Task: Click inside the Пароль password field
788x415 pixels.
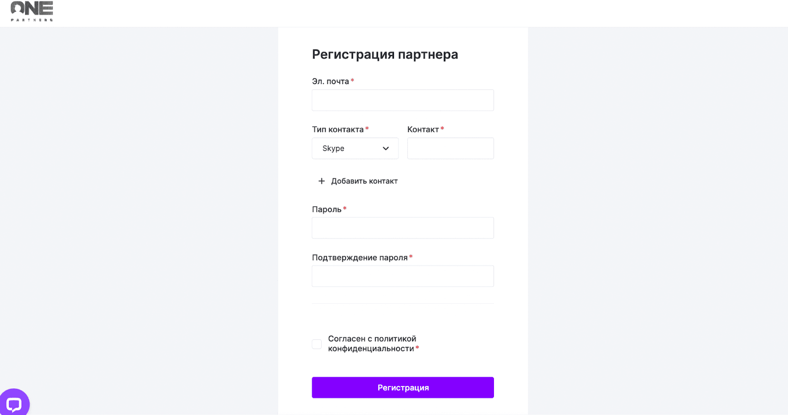Action: (402, 228)
